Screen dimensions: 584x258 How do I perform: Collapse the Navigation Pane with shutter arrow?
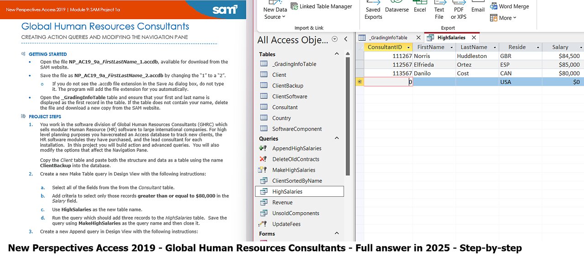coord(346,39)
